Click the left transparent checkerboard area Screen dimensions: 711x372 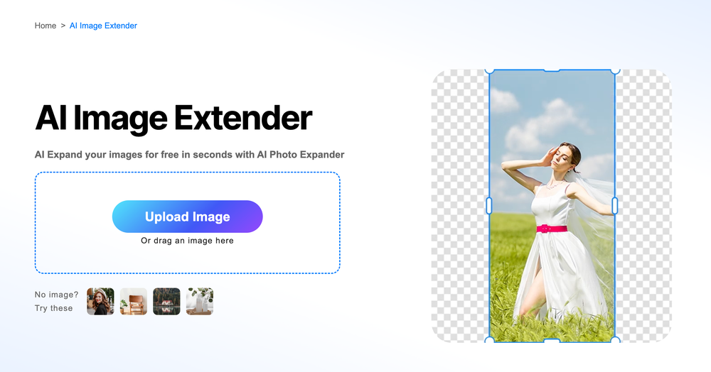pos(460,205)
